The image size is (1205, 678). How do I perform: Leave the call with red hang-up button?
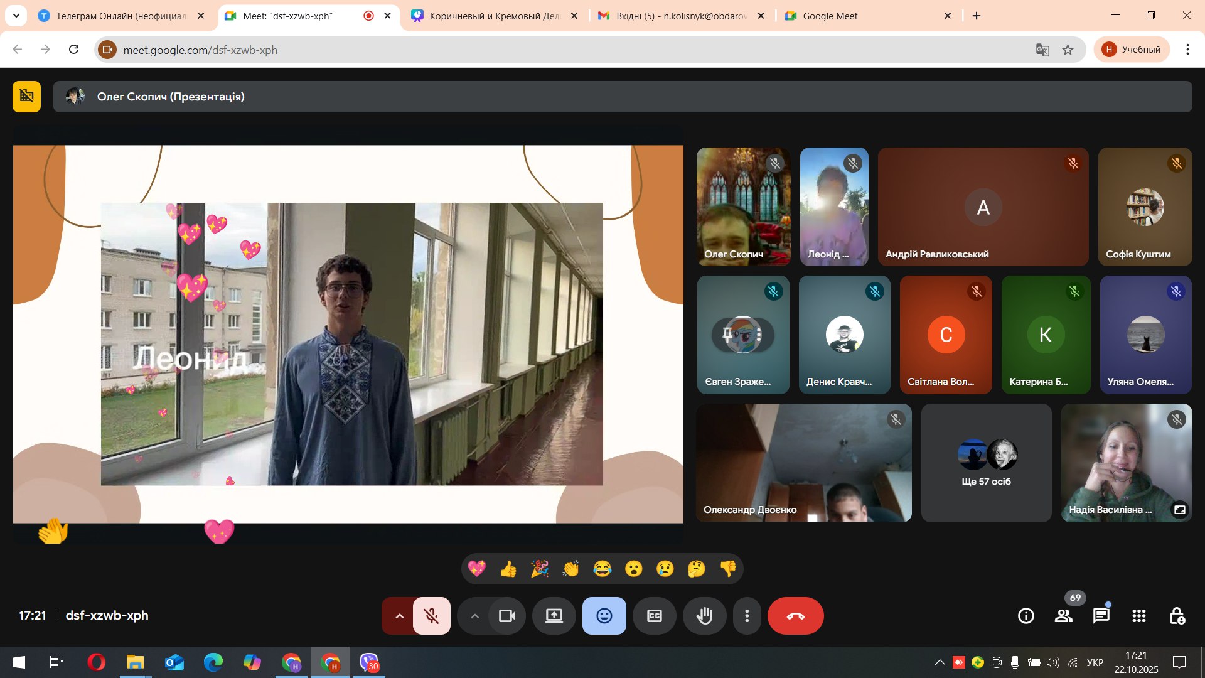tap(795, 616)
